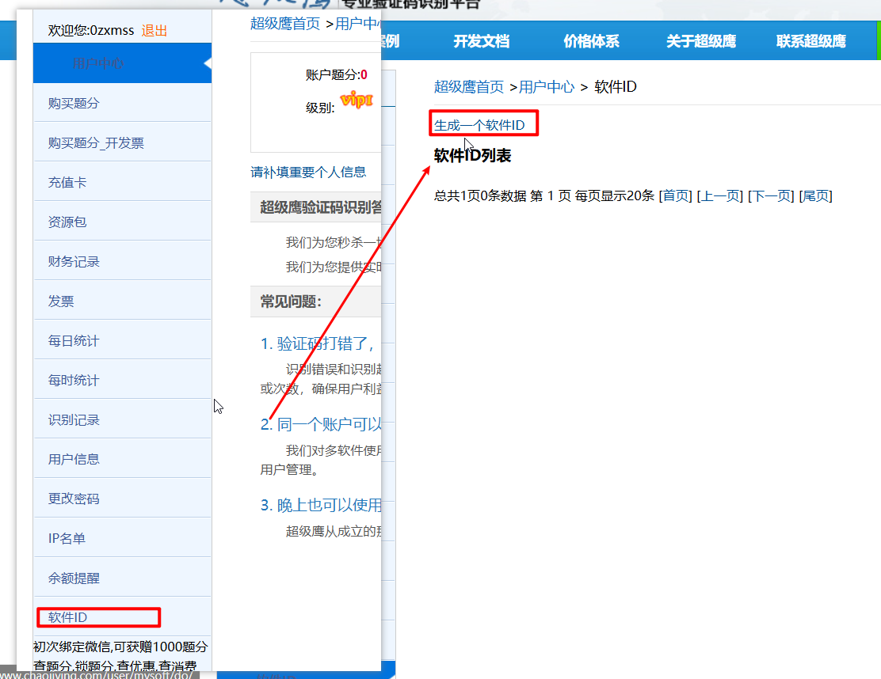Open 识别记录 sidebar item
Image resolution: width=881 pixels, height=679 pixels.
coord(74,420)
